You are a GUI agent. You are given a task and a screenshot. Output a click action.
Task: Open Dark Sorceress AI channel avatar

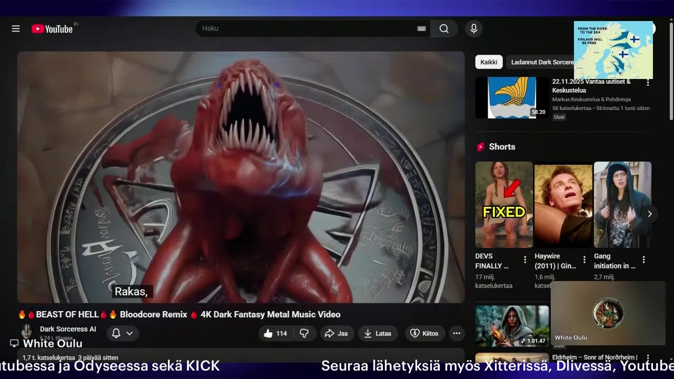pos(26,332)
